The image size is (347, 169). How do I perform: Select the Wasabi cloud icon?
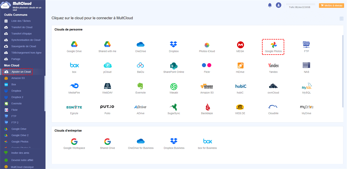pyautogui.click(x=173, y=86)
